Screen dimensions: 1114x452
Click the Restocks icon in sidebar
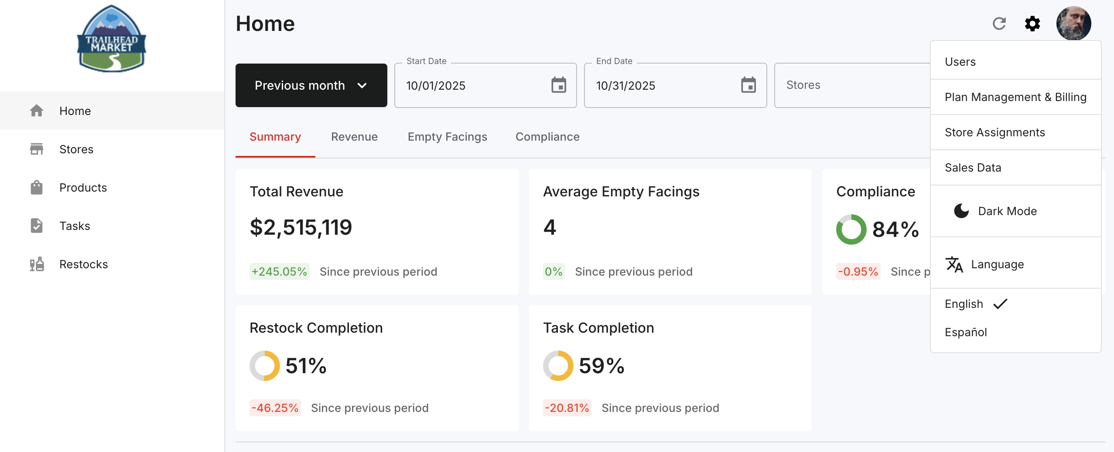(x=37, y=264)
